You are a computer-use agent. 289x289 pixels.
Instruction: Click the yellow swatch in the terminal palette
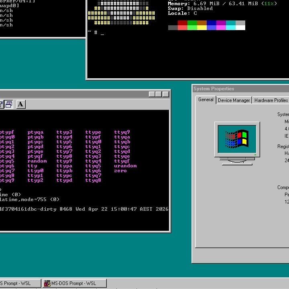[202, 28]
